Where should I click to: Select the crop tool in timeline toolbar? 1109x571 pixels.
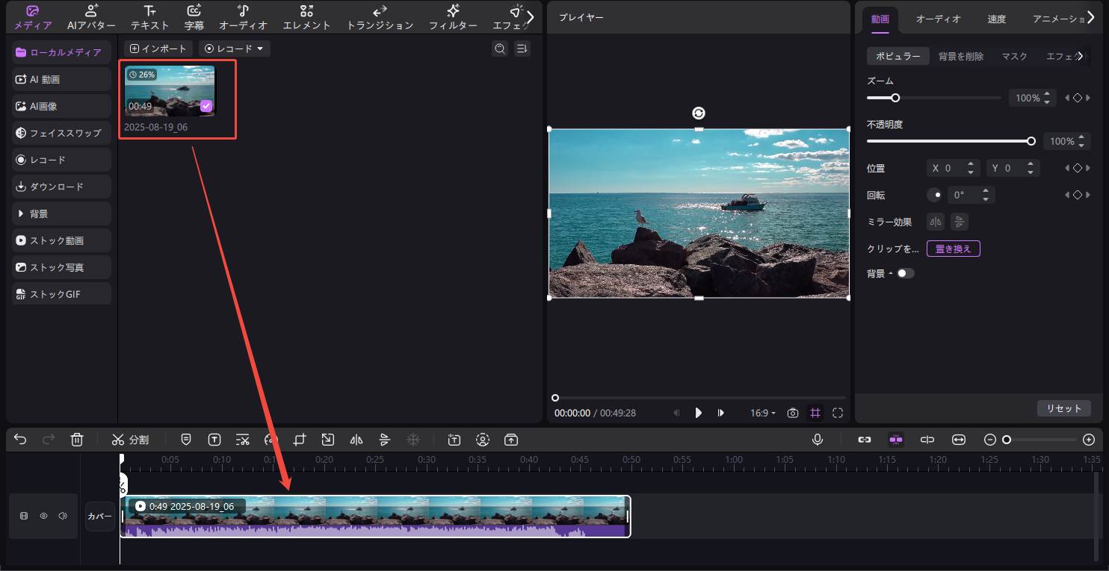click(300, 440)
